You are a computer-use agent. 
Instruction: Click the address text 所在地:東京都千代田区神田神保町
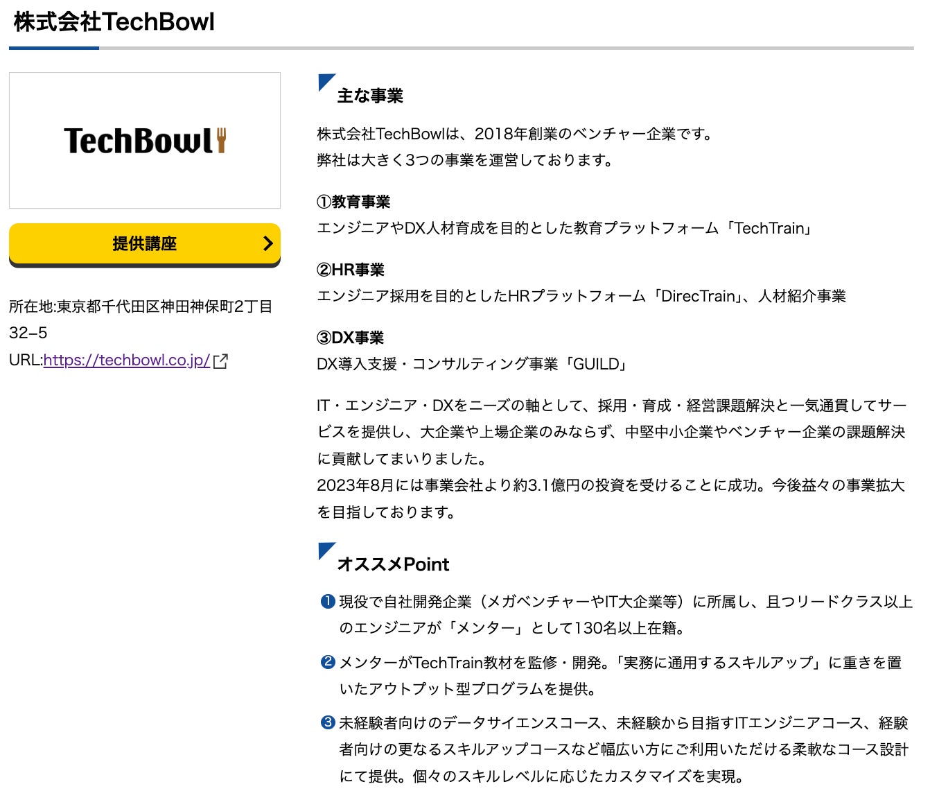click(x=141, y=320)
